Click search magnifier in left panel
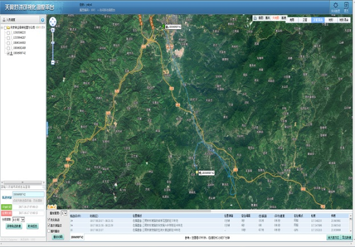 [44, 187]
